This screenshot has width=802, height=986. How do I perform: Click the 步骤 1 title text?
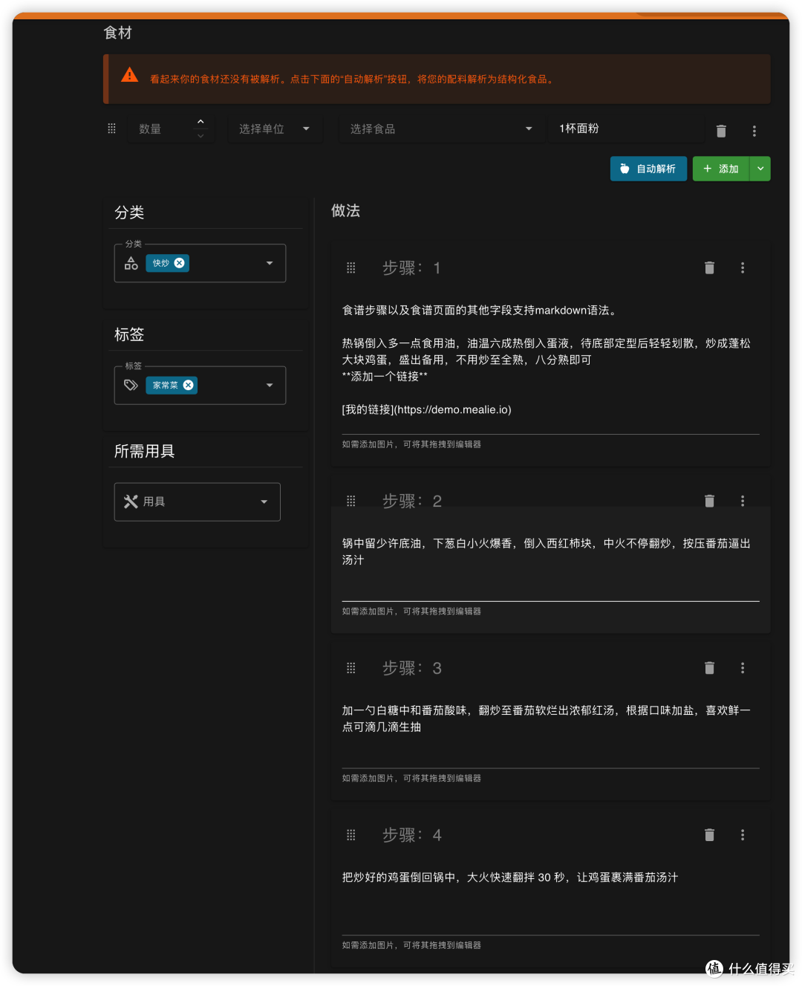click(x=411, y=267)
